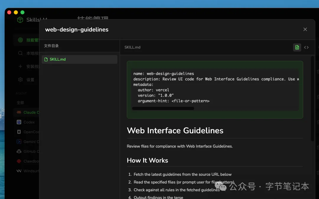Click 'Output findings in the terse' list item
Screen dimensions: 319x199
[x=158, y=197]
